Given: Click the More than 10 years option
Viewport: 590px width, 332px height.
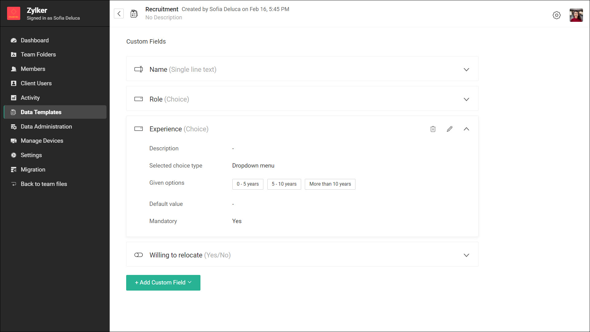Looking at the screenshot, I should tap(330, 184).
